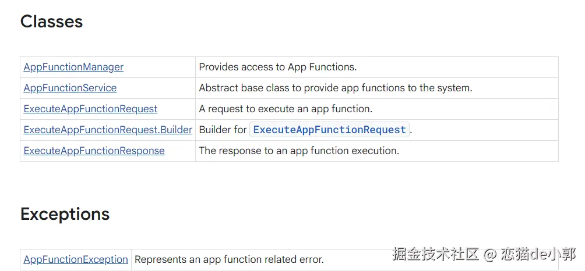The height and width of the screenshot is (271, 585).
Task: Click the @ symbol in the watermark
Action: (491, 254)
